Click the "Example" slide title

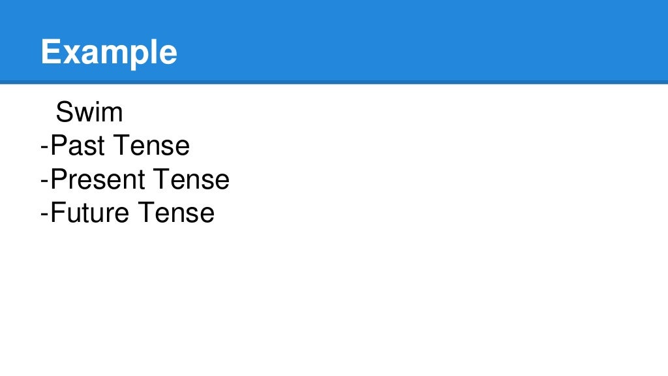tap(108, 52)
